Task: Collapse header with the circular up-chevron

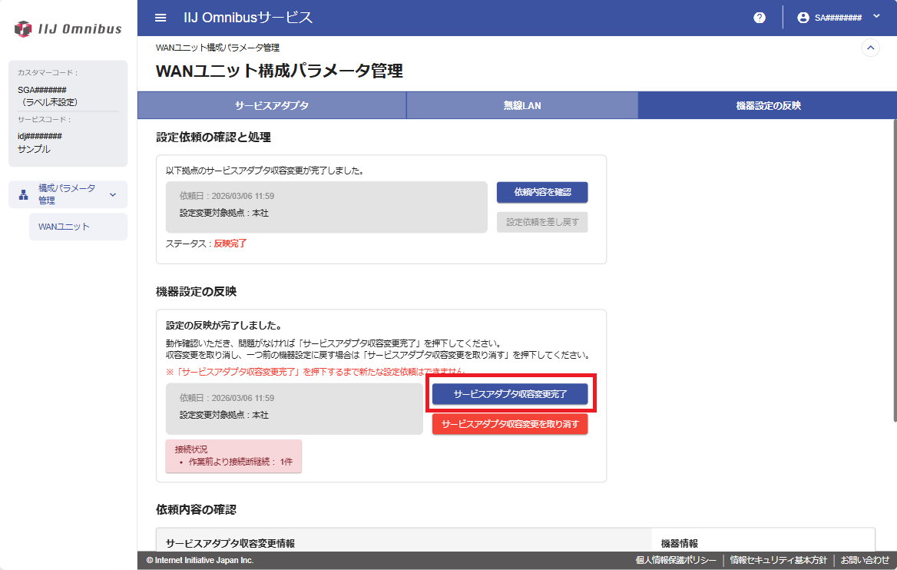Action: pos(871,48)
